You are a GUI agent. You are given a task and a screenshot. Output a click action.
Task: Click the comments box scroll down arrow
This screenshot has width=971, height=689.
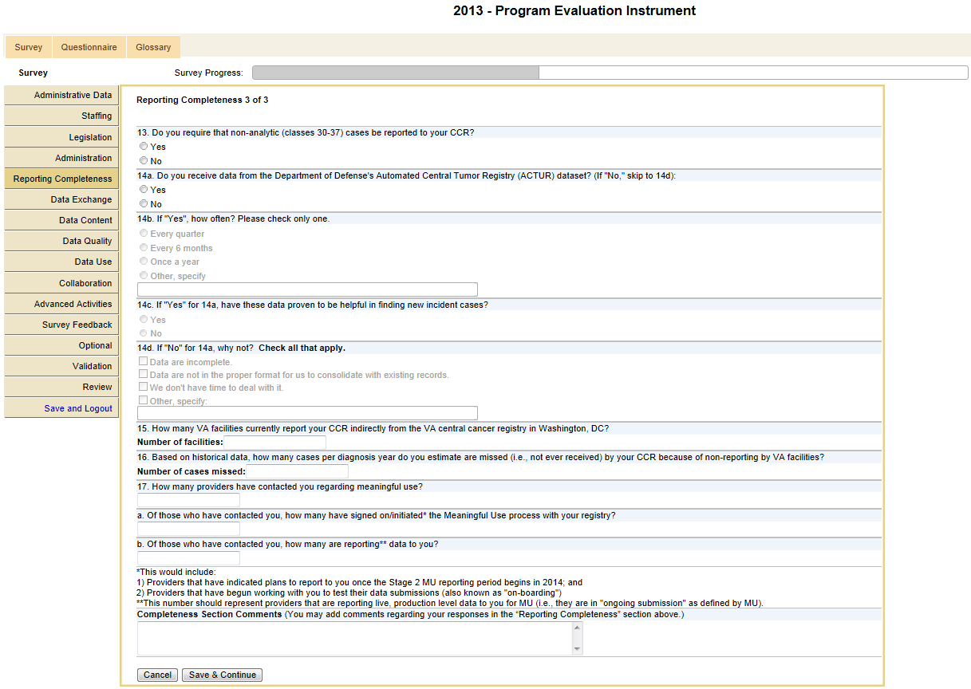click(x=577, y=649)
